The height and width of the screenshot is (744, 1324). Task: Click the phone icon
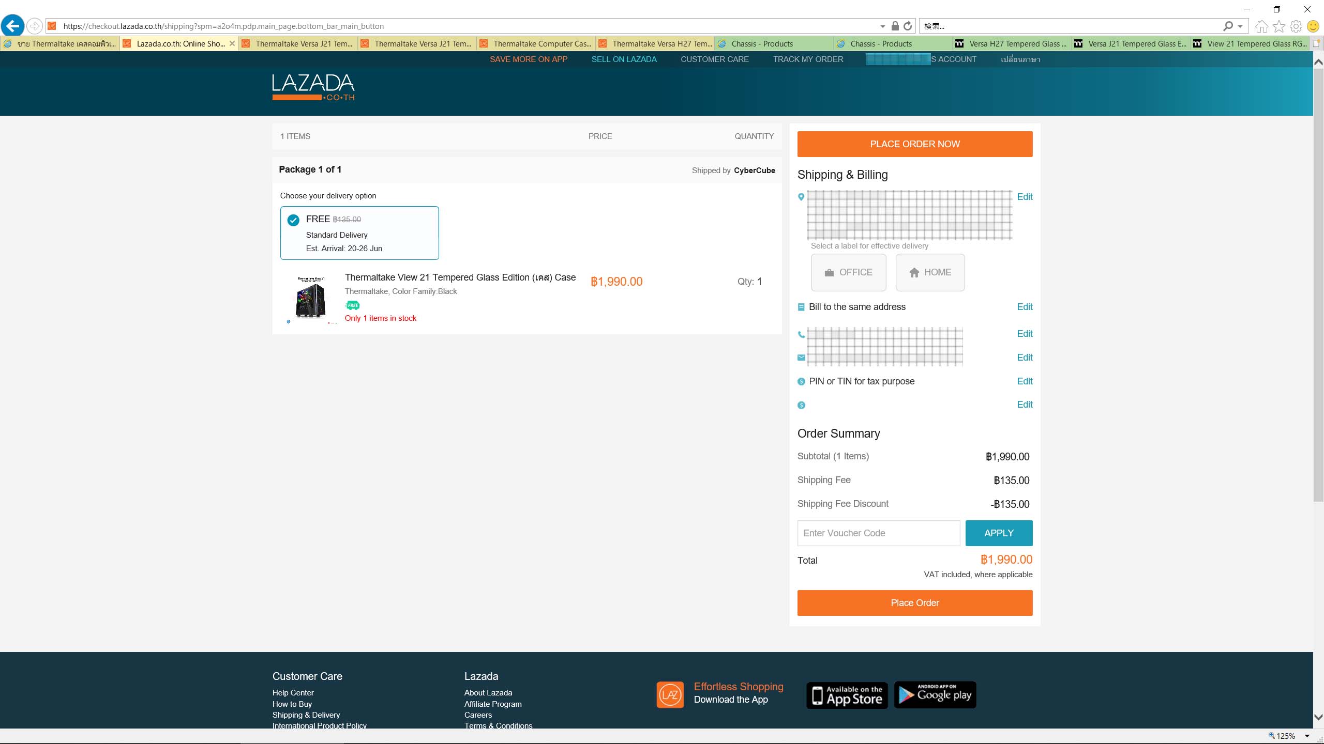tap(801, 334)
